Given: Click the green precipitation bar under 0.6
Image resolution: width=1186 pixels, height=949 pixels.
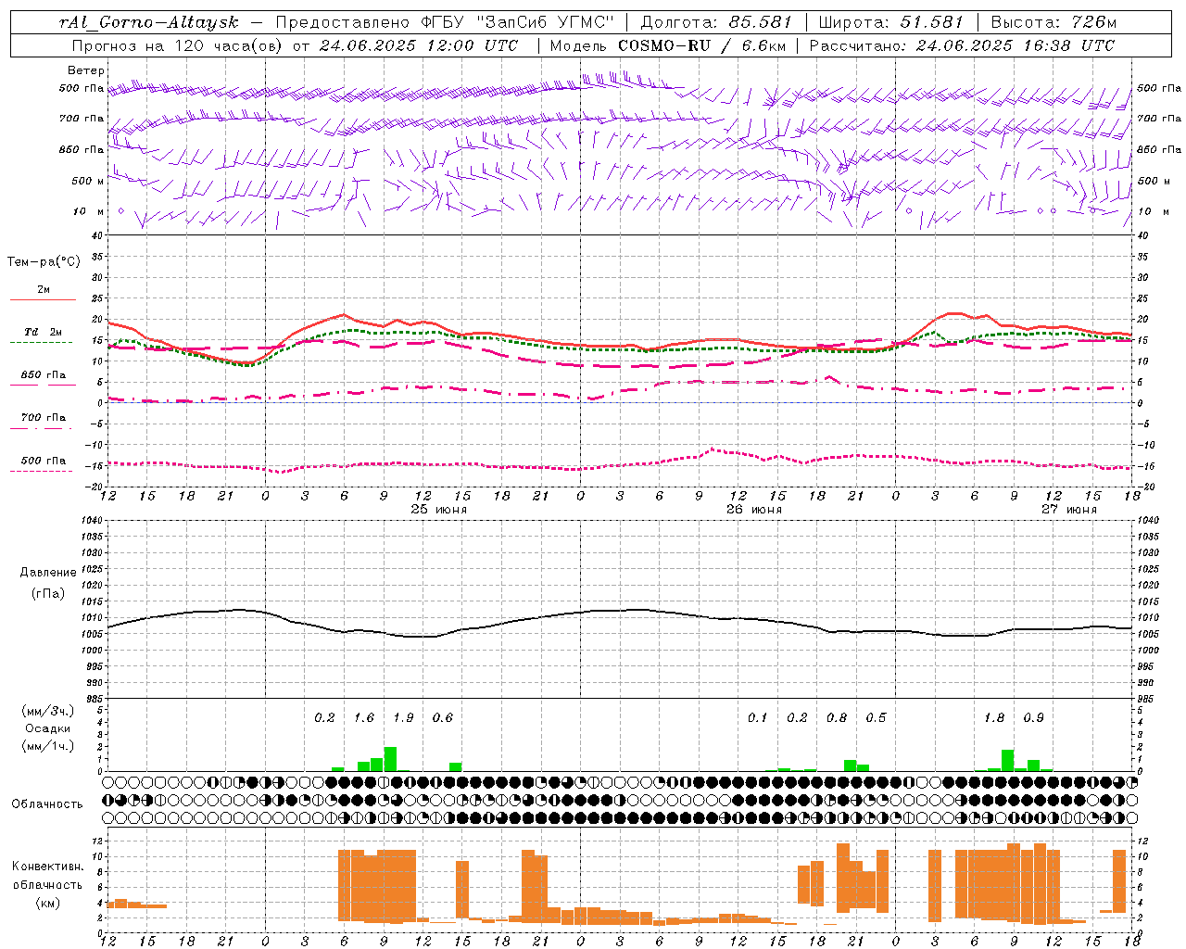Looking at the screenshot, I should point(456,767).
